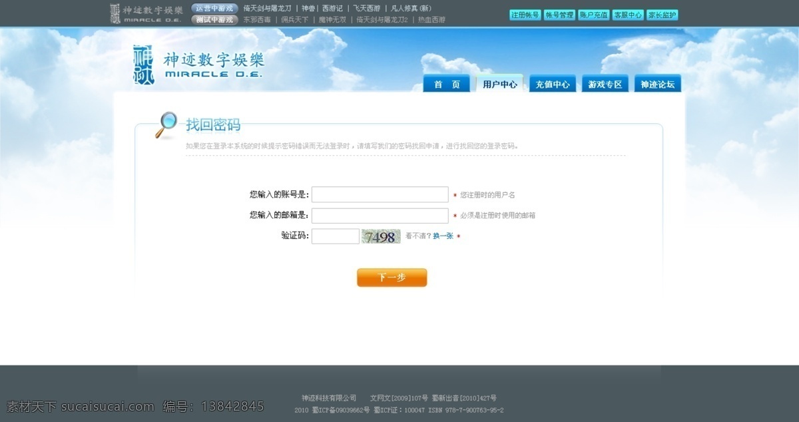Switch to the 充值中心 tab
This screenshot has height=422, width=799.
click(x=553, y=84)
